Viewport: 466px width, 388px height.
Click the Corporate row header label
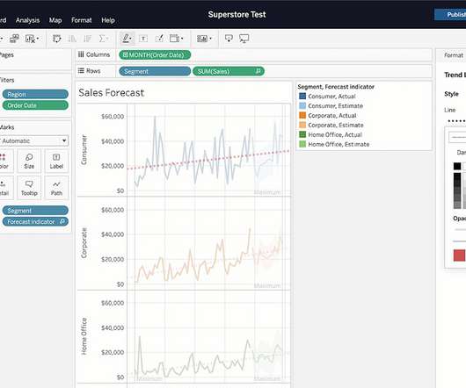tap(84, 243)
